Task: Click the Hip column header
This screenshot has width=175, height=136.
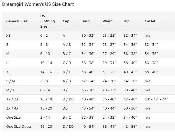Action: pyautogui.click(x=127, y=21)
